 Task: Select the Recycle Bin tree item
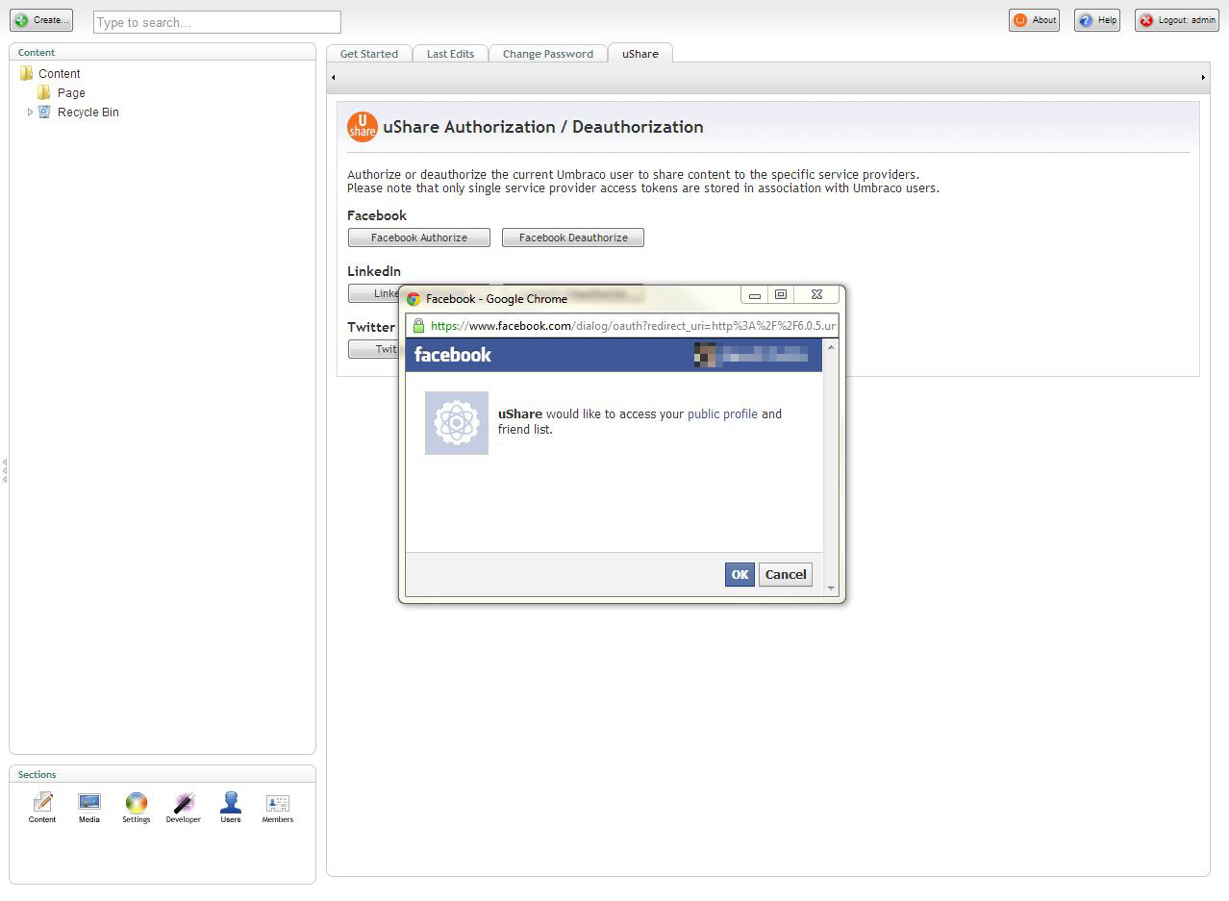click(x=88, y=113)
